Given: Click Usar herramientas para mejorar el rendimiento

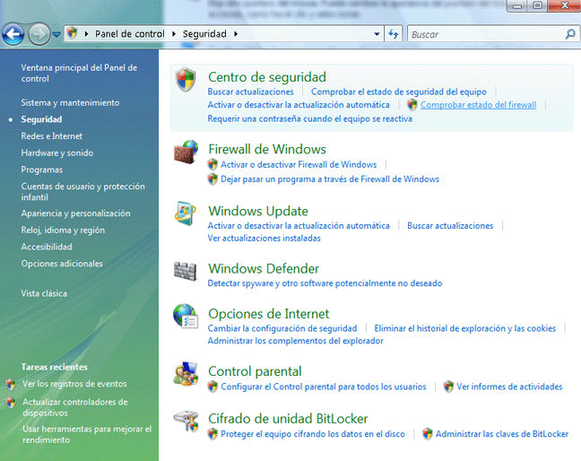Looking at the screenshot, I should [x=87, y=434].
